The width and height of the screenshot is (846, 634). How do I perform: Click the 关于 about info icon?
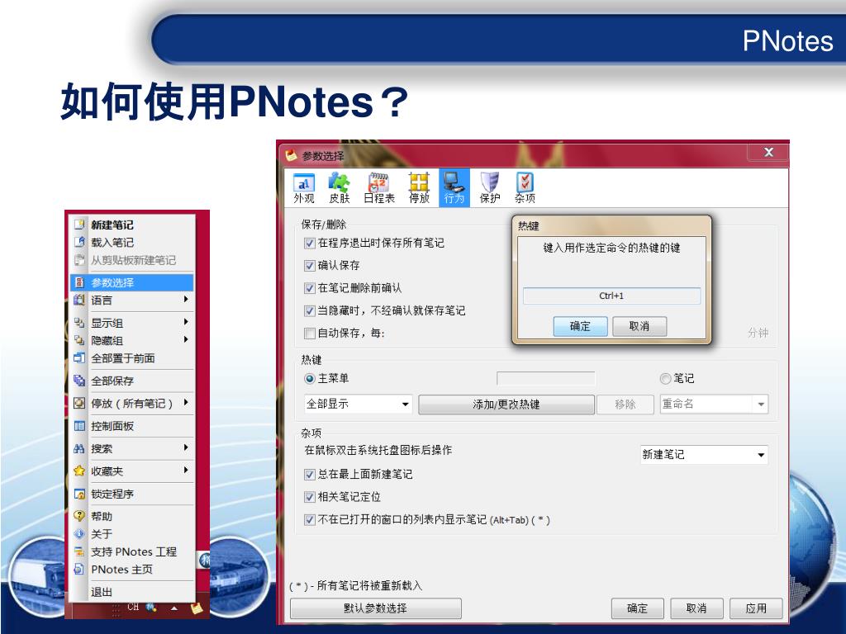pyautogui.click(x=79, y=534)
